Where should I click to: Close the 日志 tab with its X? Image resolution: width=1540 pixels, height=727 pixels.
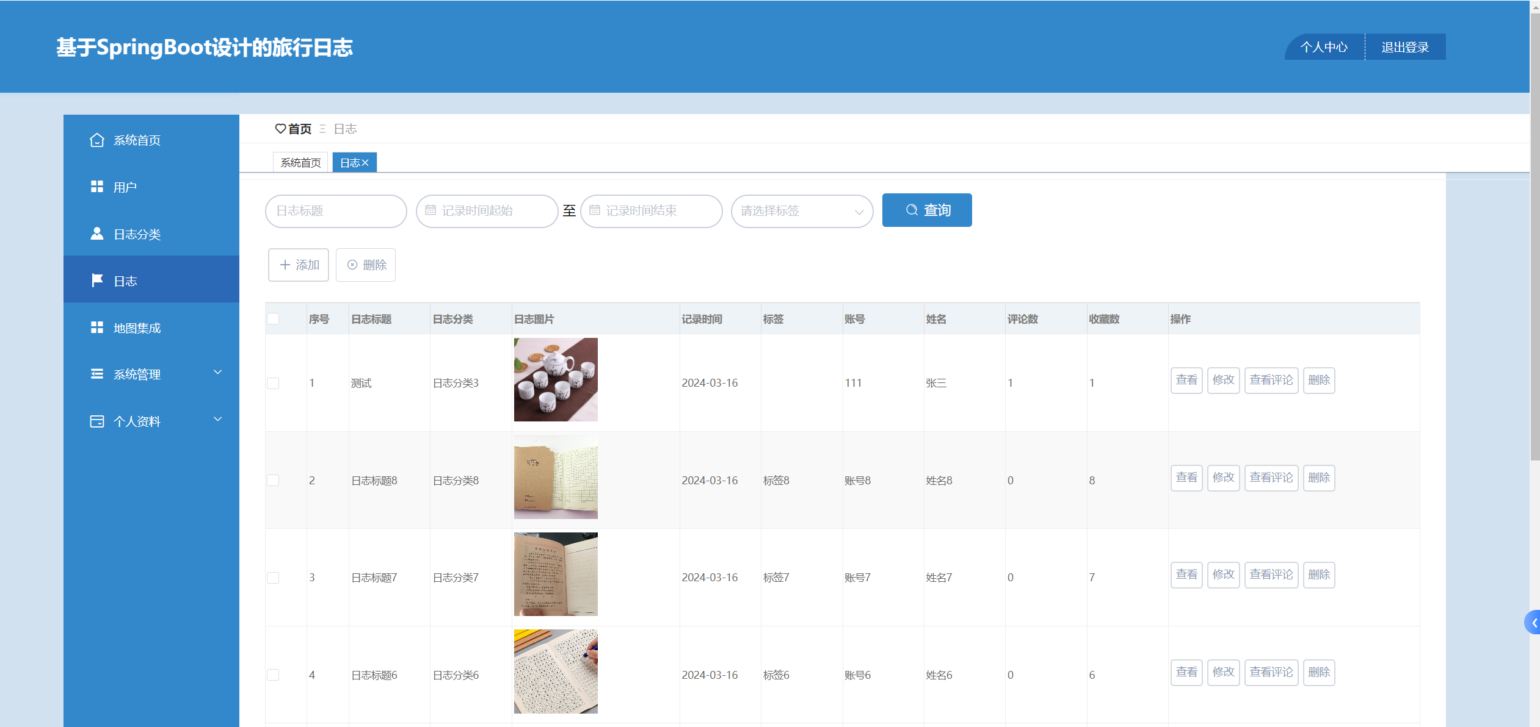365,163
